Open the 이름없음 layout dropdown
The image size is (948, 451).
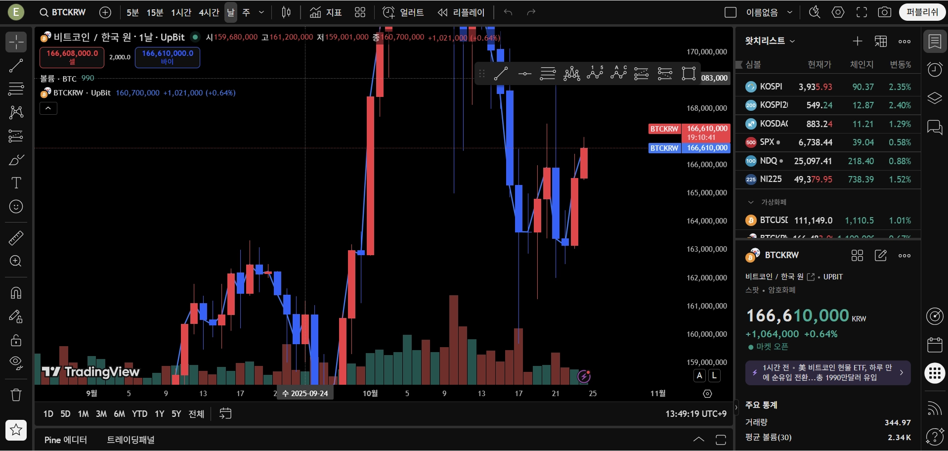pos(790,12)
